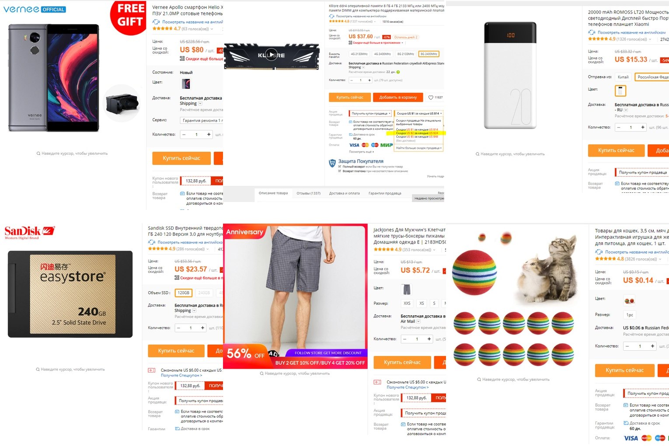The height and width of the screenshot is (446, 669).
Task: Click the translate icon under Vernee Apollo title
Action: (156, 21)
